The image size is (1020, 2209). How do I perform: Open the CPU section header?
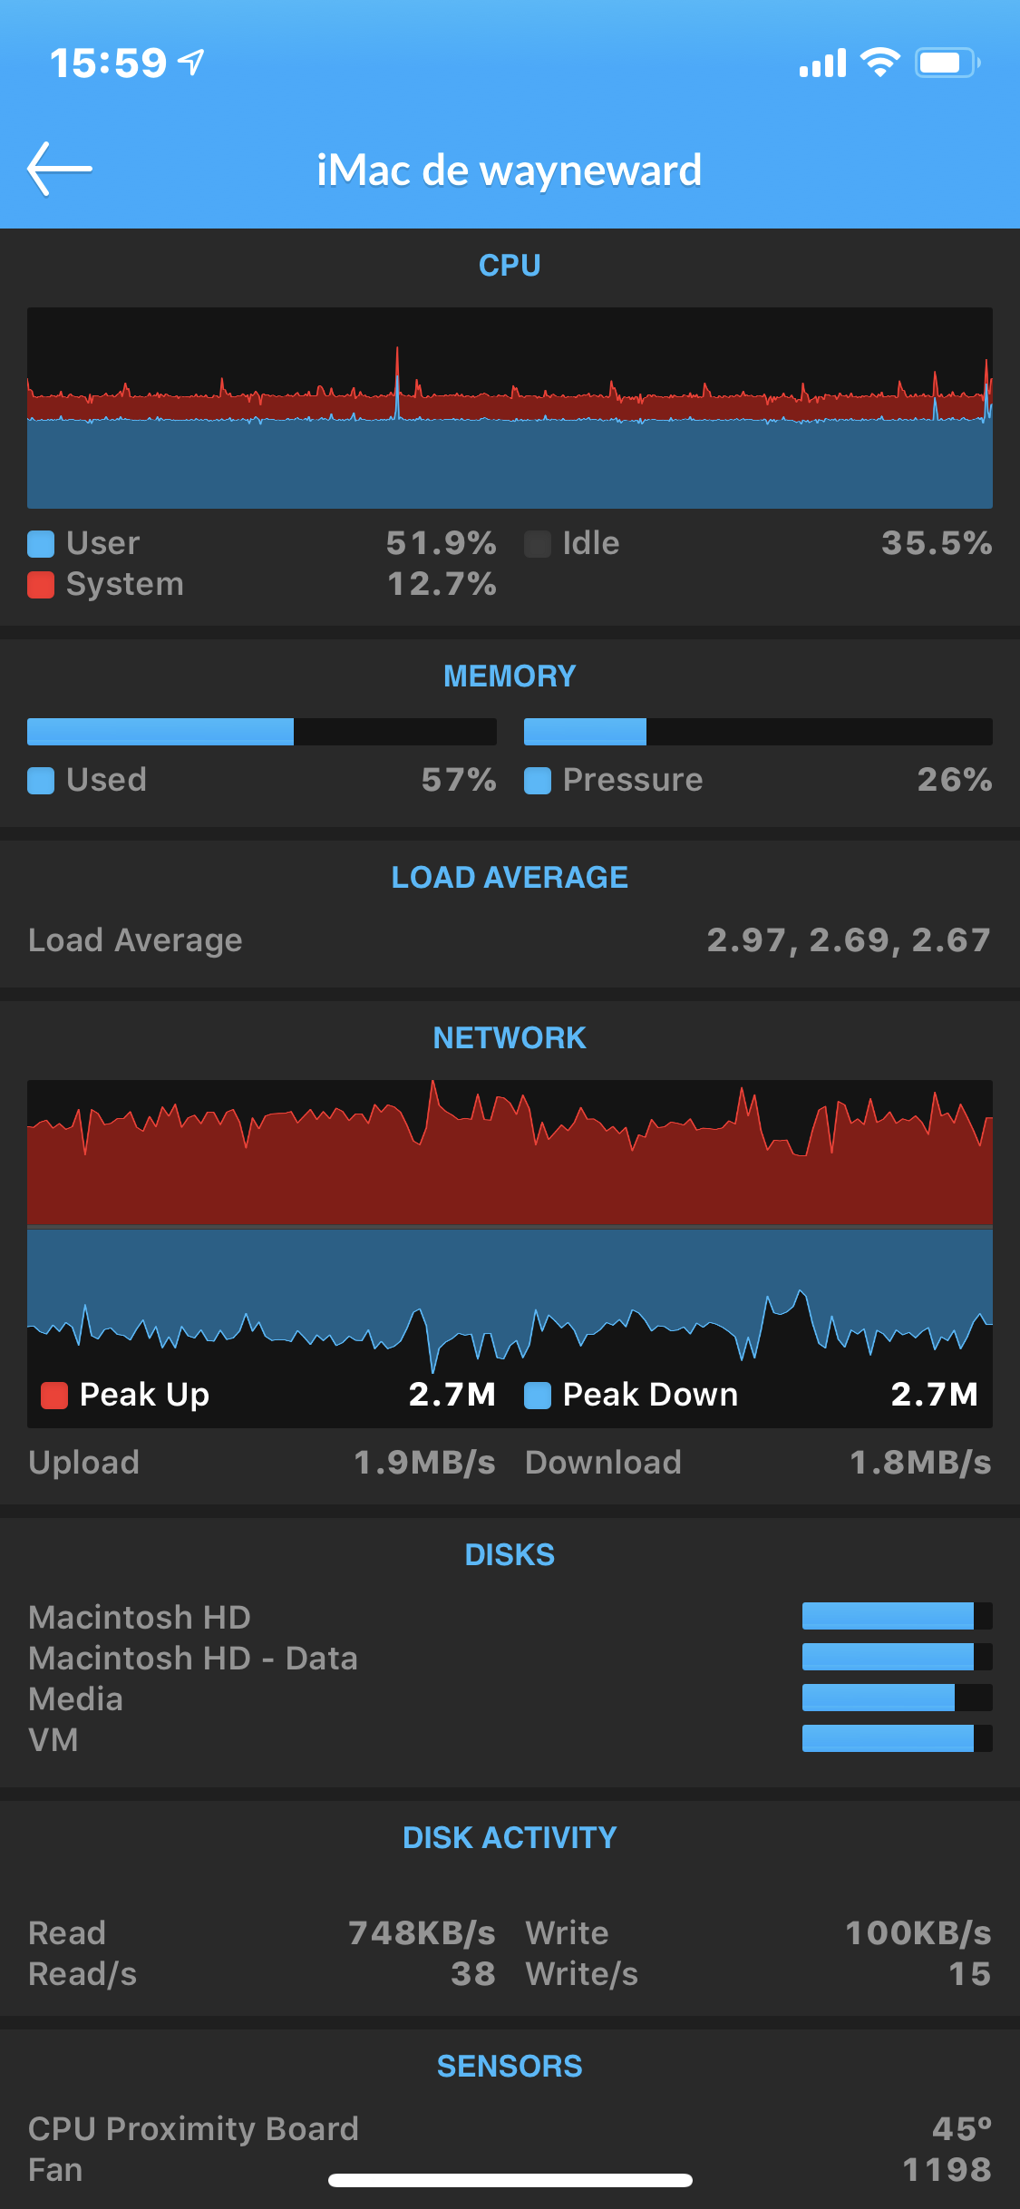click(510, 266)
